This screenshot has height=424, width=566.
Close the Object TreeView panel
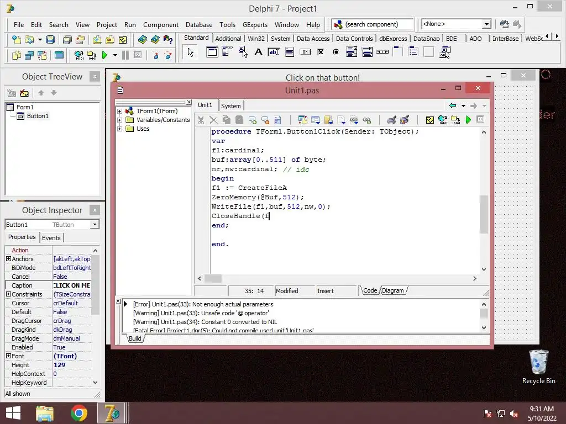tap(95, 76)
